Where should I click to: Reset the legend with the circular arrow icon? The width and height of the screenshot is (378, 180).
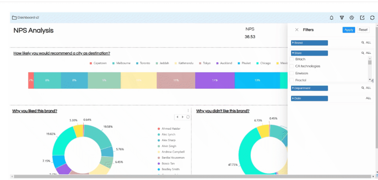[x=188, y=117]
